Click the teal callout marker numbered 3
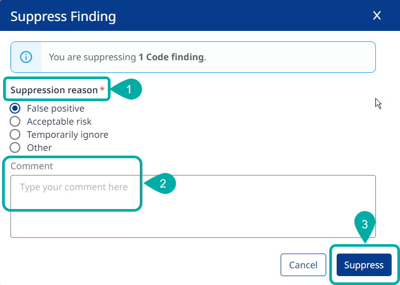The height and width of the screenshot is (285, 400). coord(365,224)
